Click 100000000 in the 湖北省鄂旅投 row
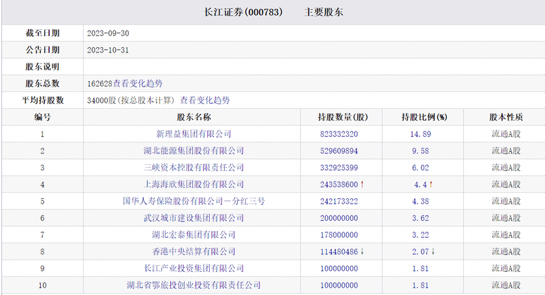The height and width of the screenshot is (295, 545). click(339, 285)
